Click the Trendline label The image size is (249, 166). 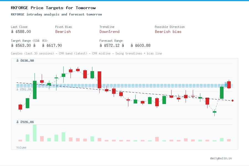[x=107, y=27]
